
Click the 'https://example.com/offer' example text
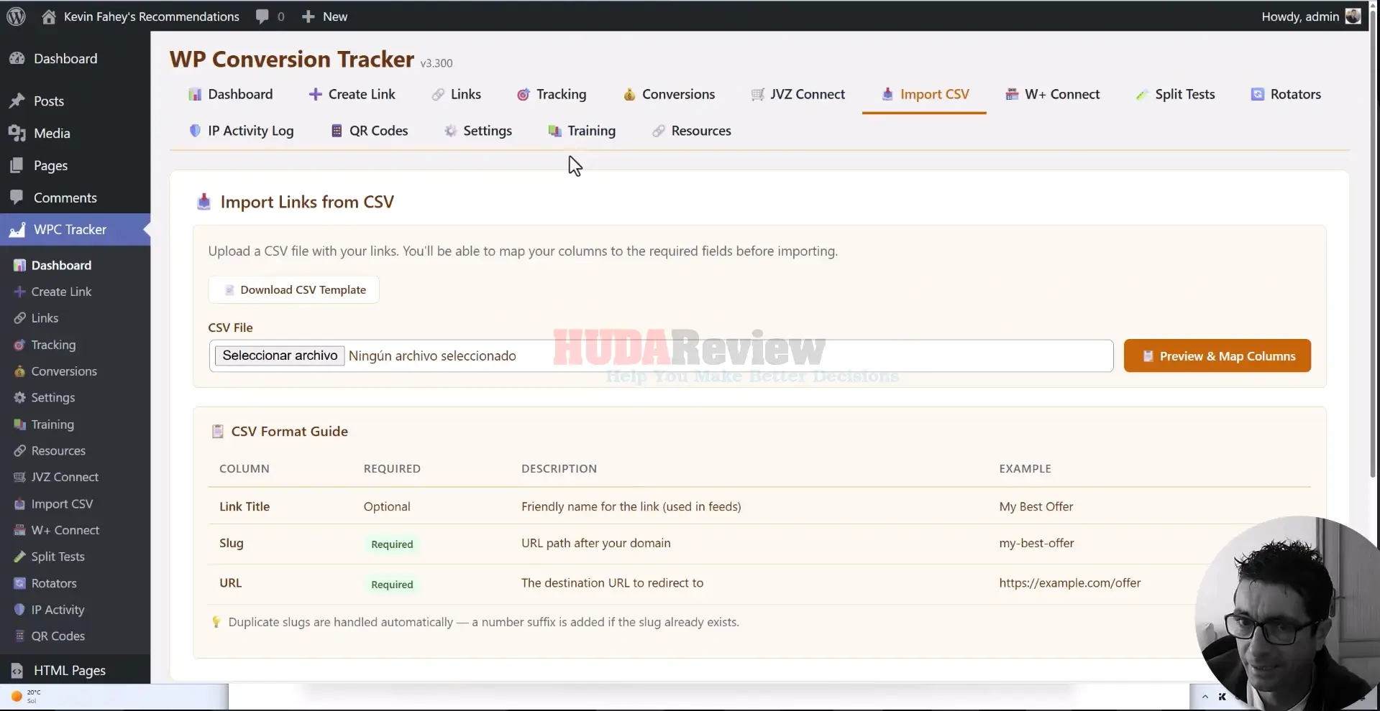click(1069, 583)
